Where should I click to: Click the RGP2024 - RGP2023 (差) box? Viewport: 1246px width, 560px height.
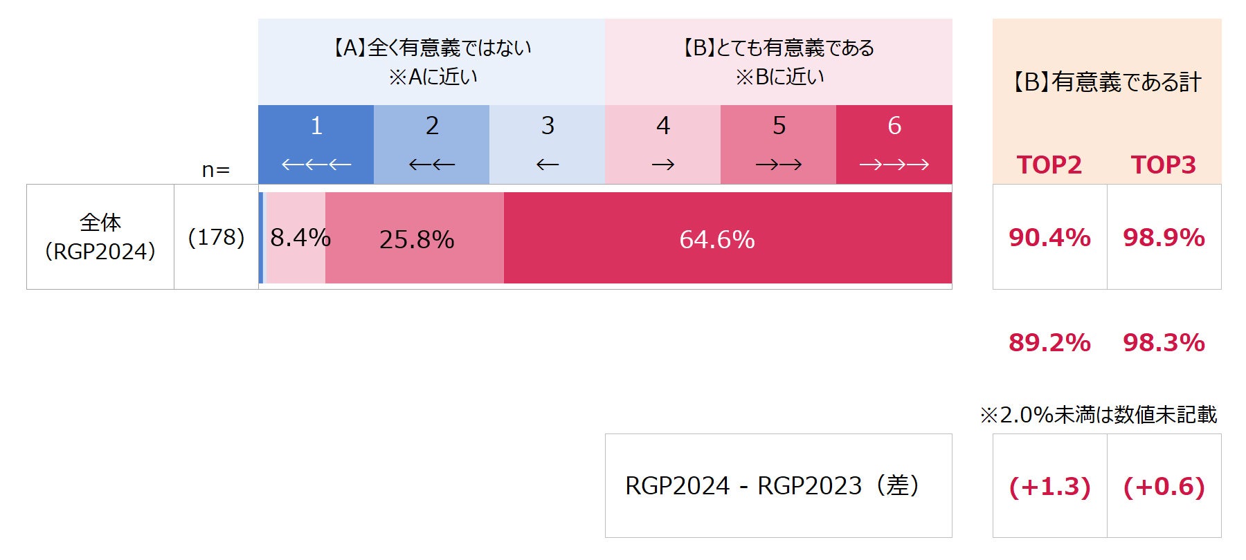(x=779, y=485)
